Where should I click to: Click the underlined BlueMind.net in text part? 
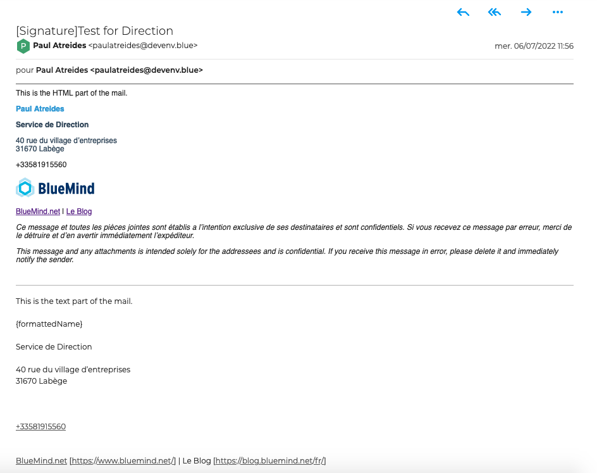coord(41,461)
